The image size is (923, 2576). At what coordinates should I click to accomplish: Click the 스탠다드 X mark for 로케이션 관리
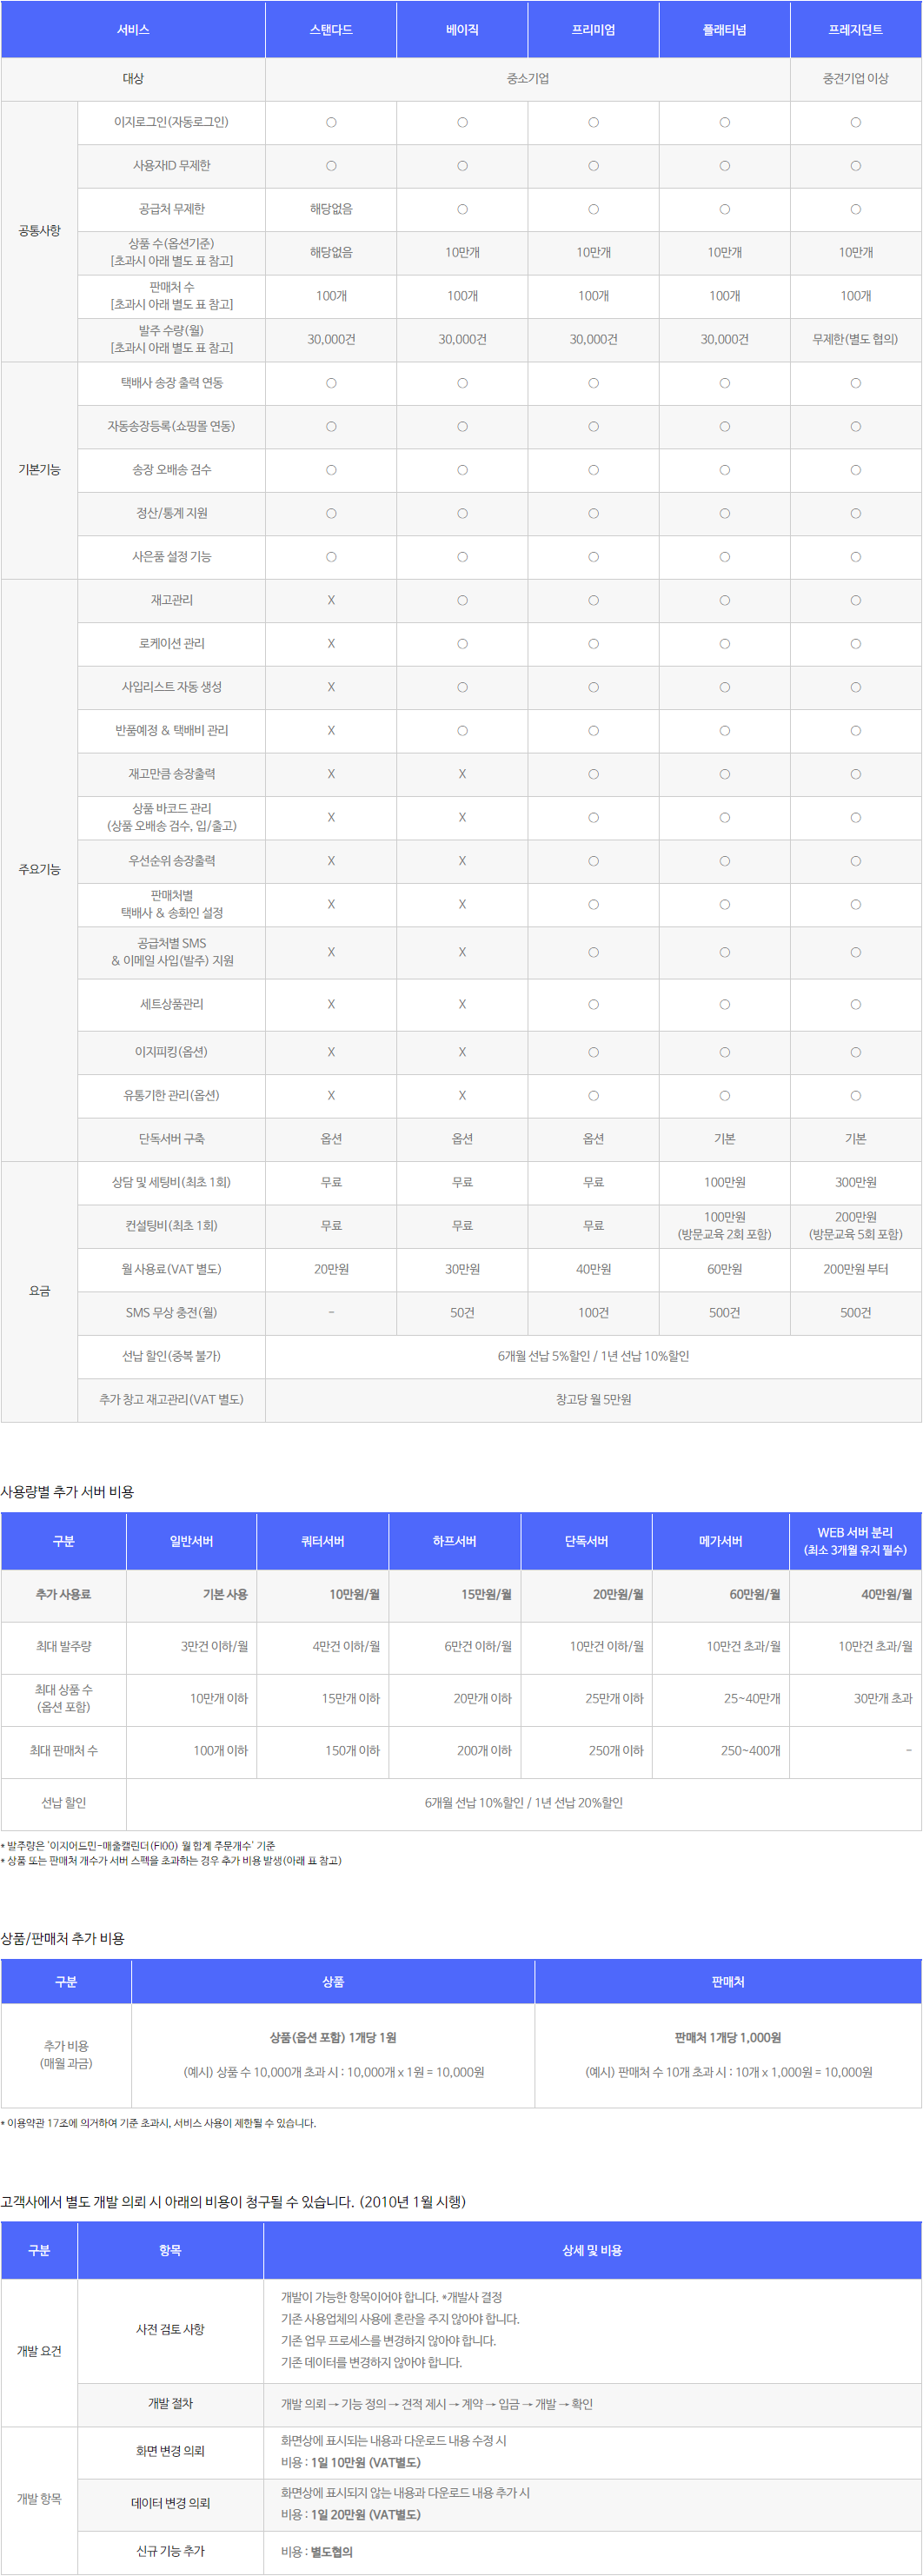(x=331, y=644)
